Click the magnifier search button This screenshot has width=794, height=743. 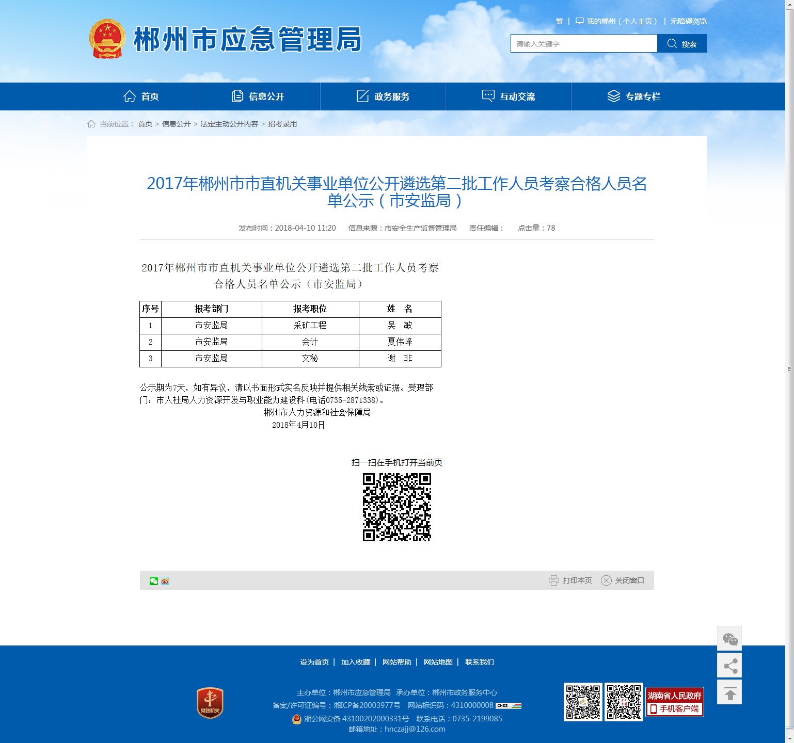pos(681,43)
